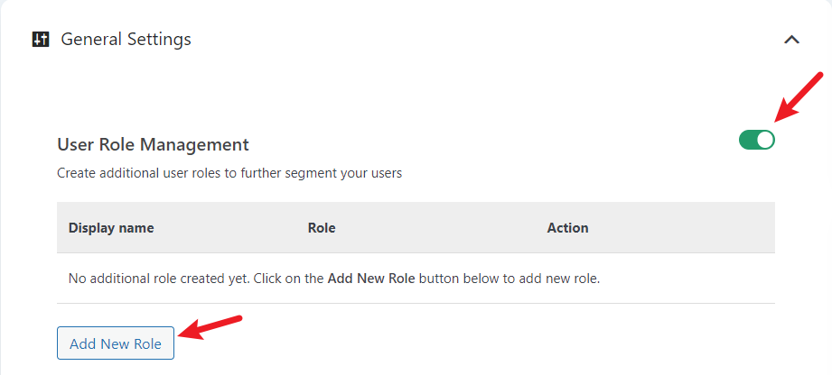Click the empty space right of the Add New Role button
832x375 pixels.
coord(478,343)
